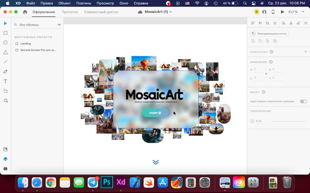310x193 pixels.
Task: Click the Изменение info icon
Action: coord(271,62)
